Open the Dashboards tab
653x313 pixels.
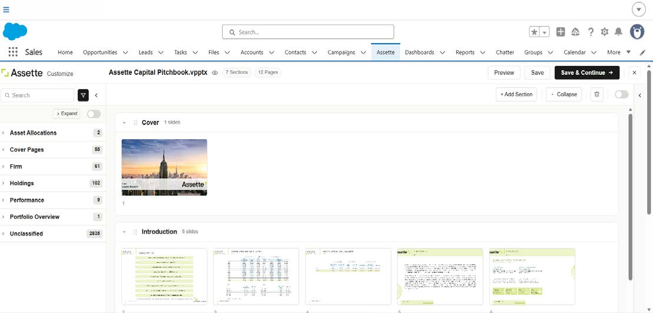click(x=419, y=52)
